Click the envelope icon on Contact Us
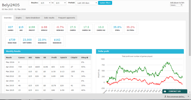Viewport: 191px width, 100px height. [x=165, y=91]
